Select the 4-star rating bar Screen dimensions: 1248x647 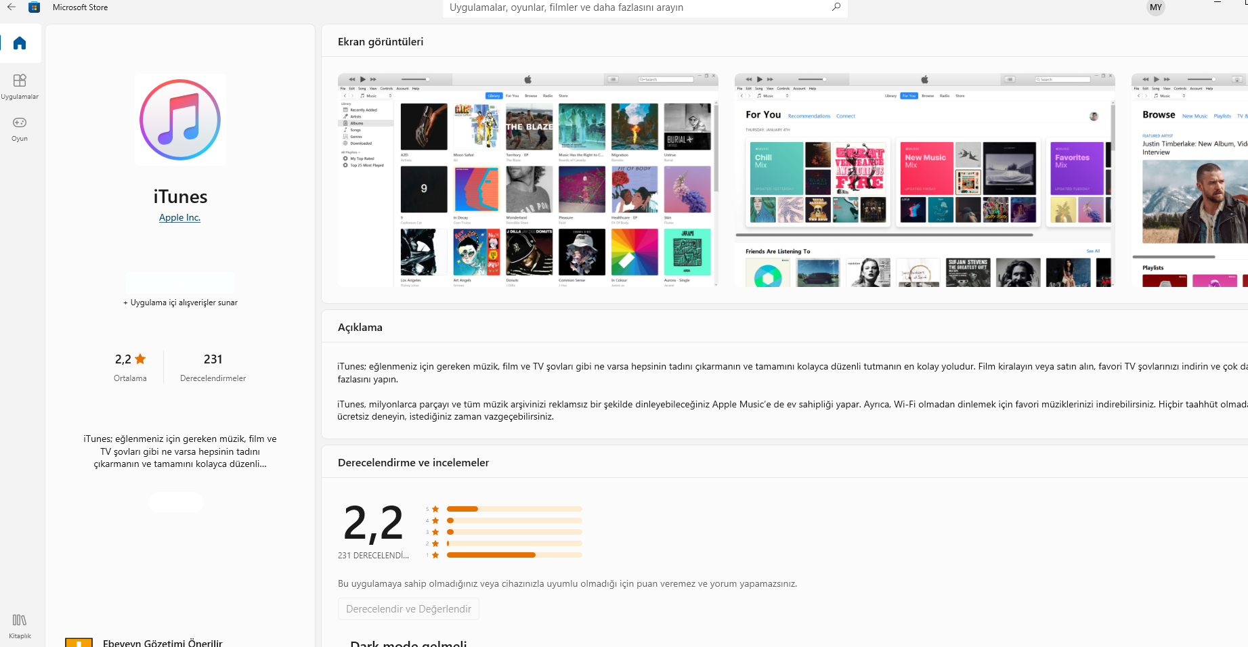(x=514, y=520)
